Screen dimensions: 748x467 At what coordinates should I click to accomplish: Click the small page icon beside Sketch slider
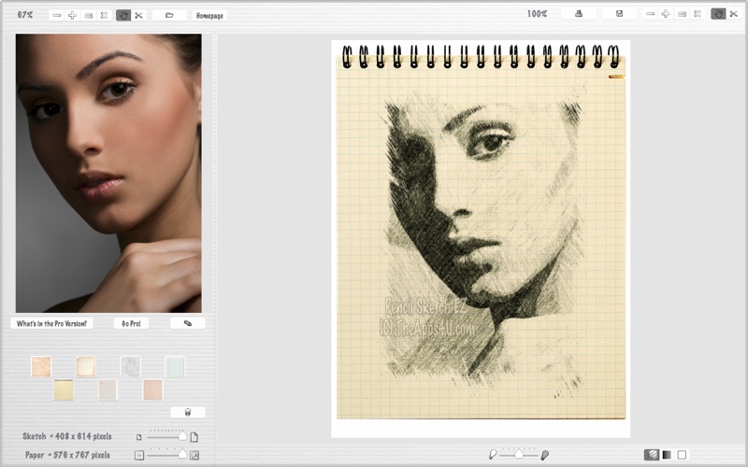click(138, 437)
